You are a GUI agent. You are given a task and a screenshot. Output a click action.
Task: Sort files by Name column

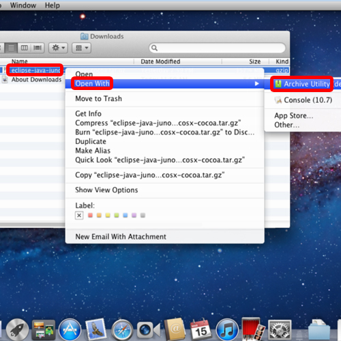click(20, 61)
